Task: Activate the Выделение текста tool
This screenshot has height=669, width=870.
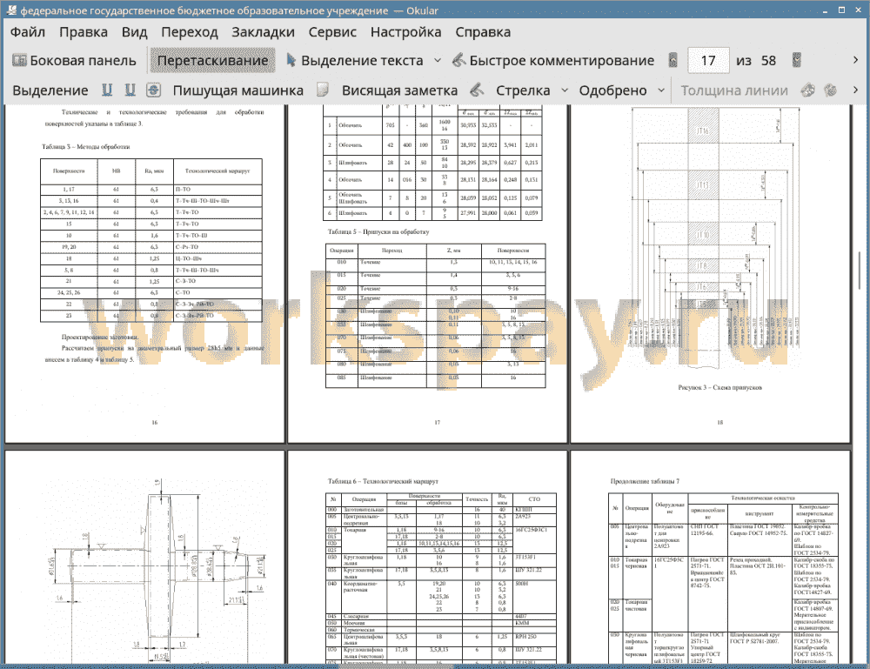Action: coord(355,61)
